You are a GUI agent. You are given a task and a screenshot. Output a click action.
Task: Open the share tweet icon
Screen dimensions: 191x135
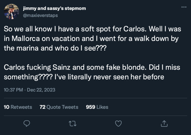[164, 123]
